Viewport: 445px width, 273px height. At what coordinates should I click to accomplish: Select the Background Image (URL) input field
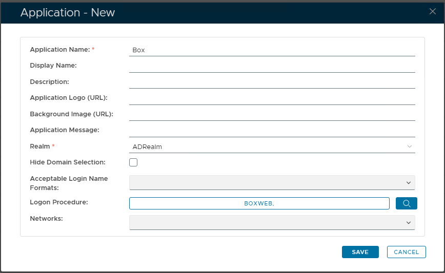point(272,114)
